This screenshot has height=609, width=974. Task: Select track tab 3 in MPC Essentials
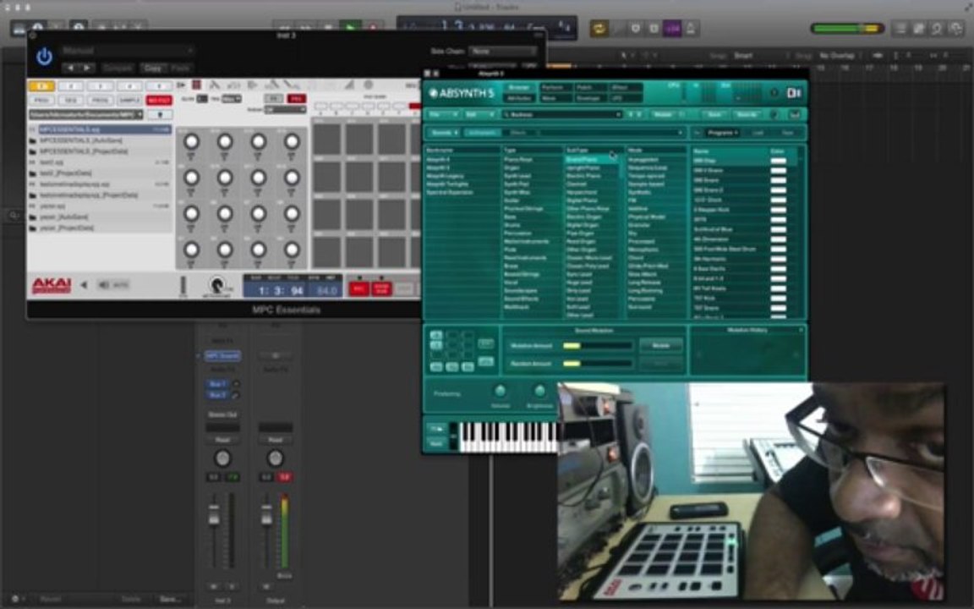(x=101, y=86)
